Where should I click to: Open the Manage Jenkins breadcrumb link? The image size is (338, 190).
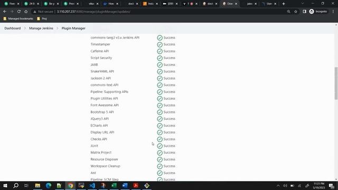41,28
